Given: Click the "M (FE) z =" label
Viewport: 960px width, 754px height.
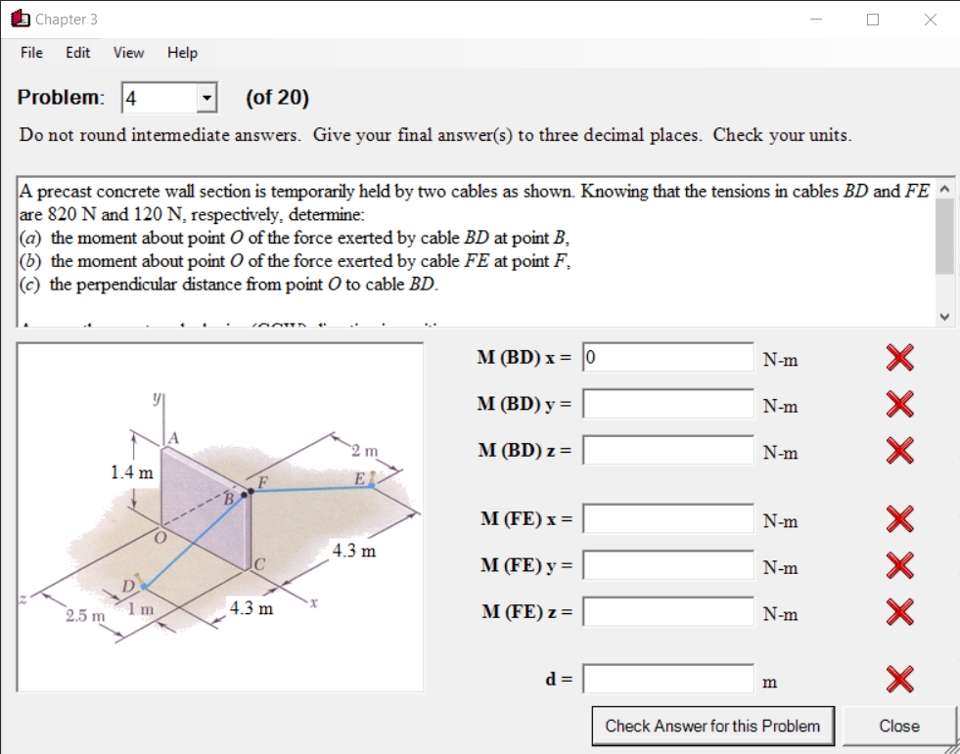Looking at the screenshot, I should pos(526,611).
